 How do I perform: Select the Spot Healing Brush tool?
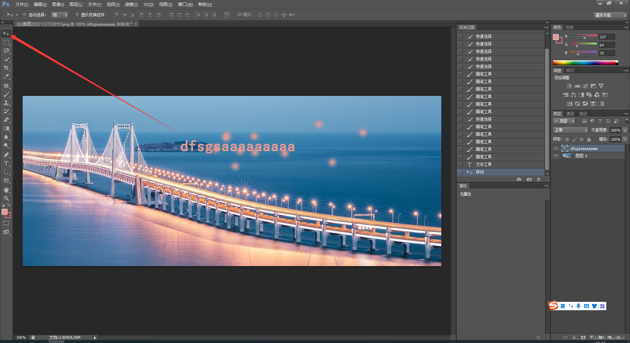(x=6, y=86)
